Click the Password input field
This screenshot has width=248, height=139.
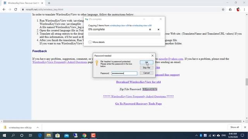click(124, 73)
